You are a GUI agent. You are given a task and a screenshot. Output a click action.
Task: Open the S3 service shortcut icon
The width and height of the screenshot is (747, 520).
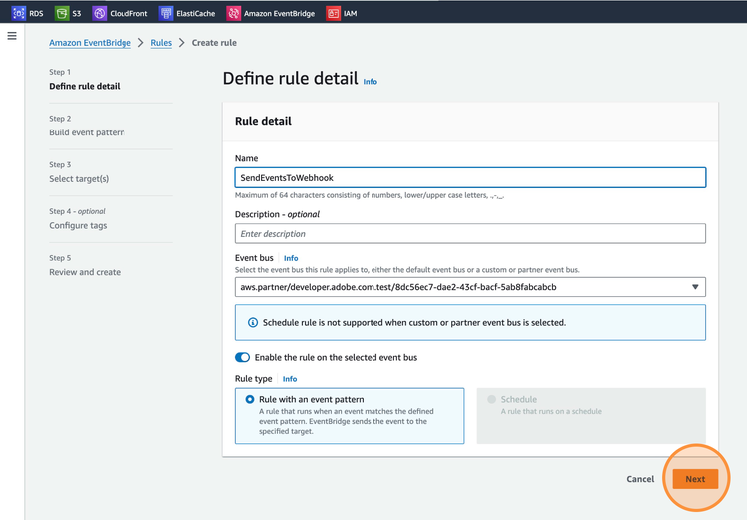[62, 13]
